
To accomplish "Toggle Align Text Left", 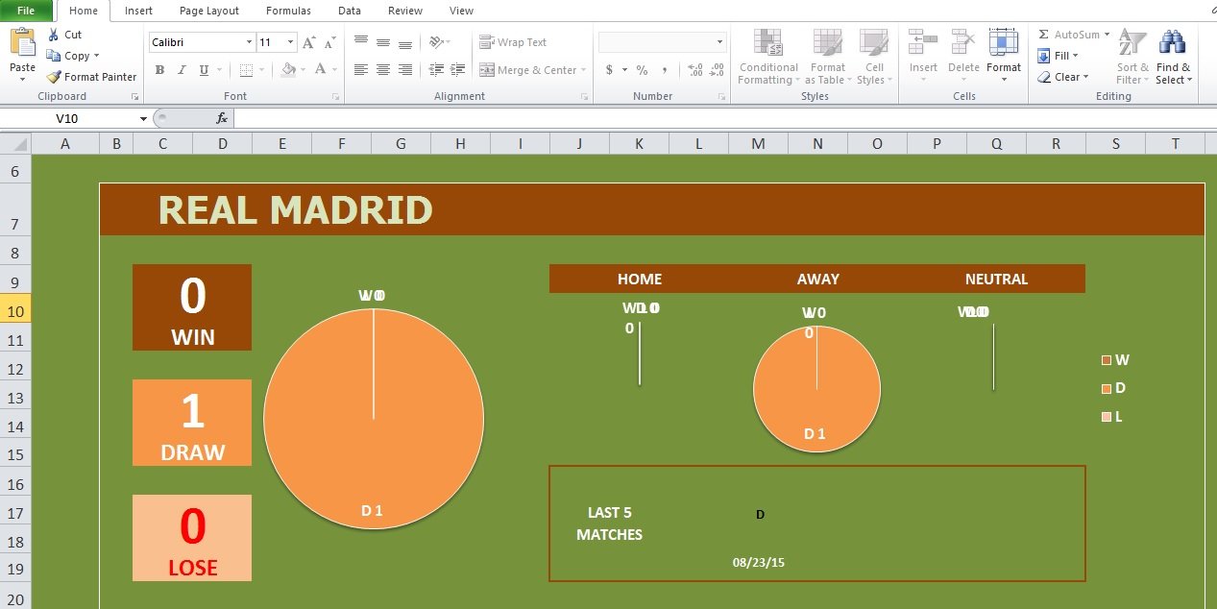I will click(361, 70).
